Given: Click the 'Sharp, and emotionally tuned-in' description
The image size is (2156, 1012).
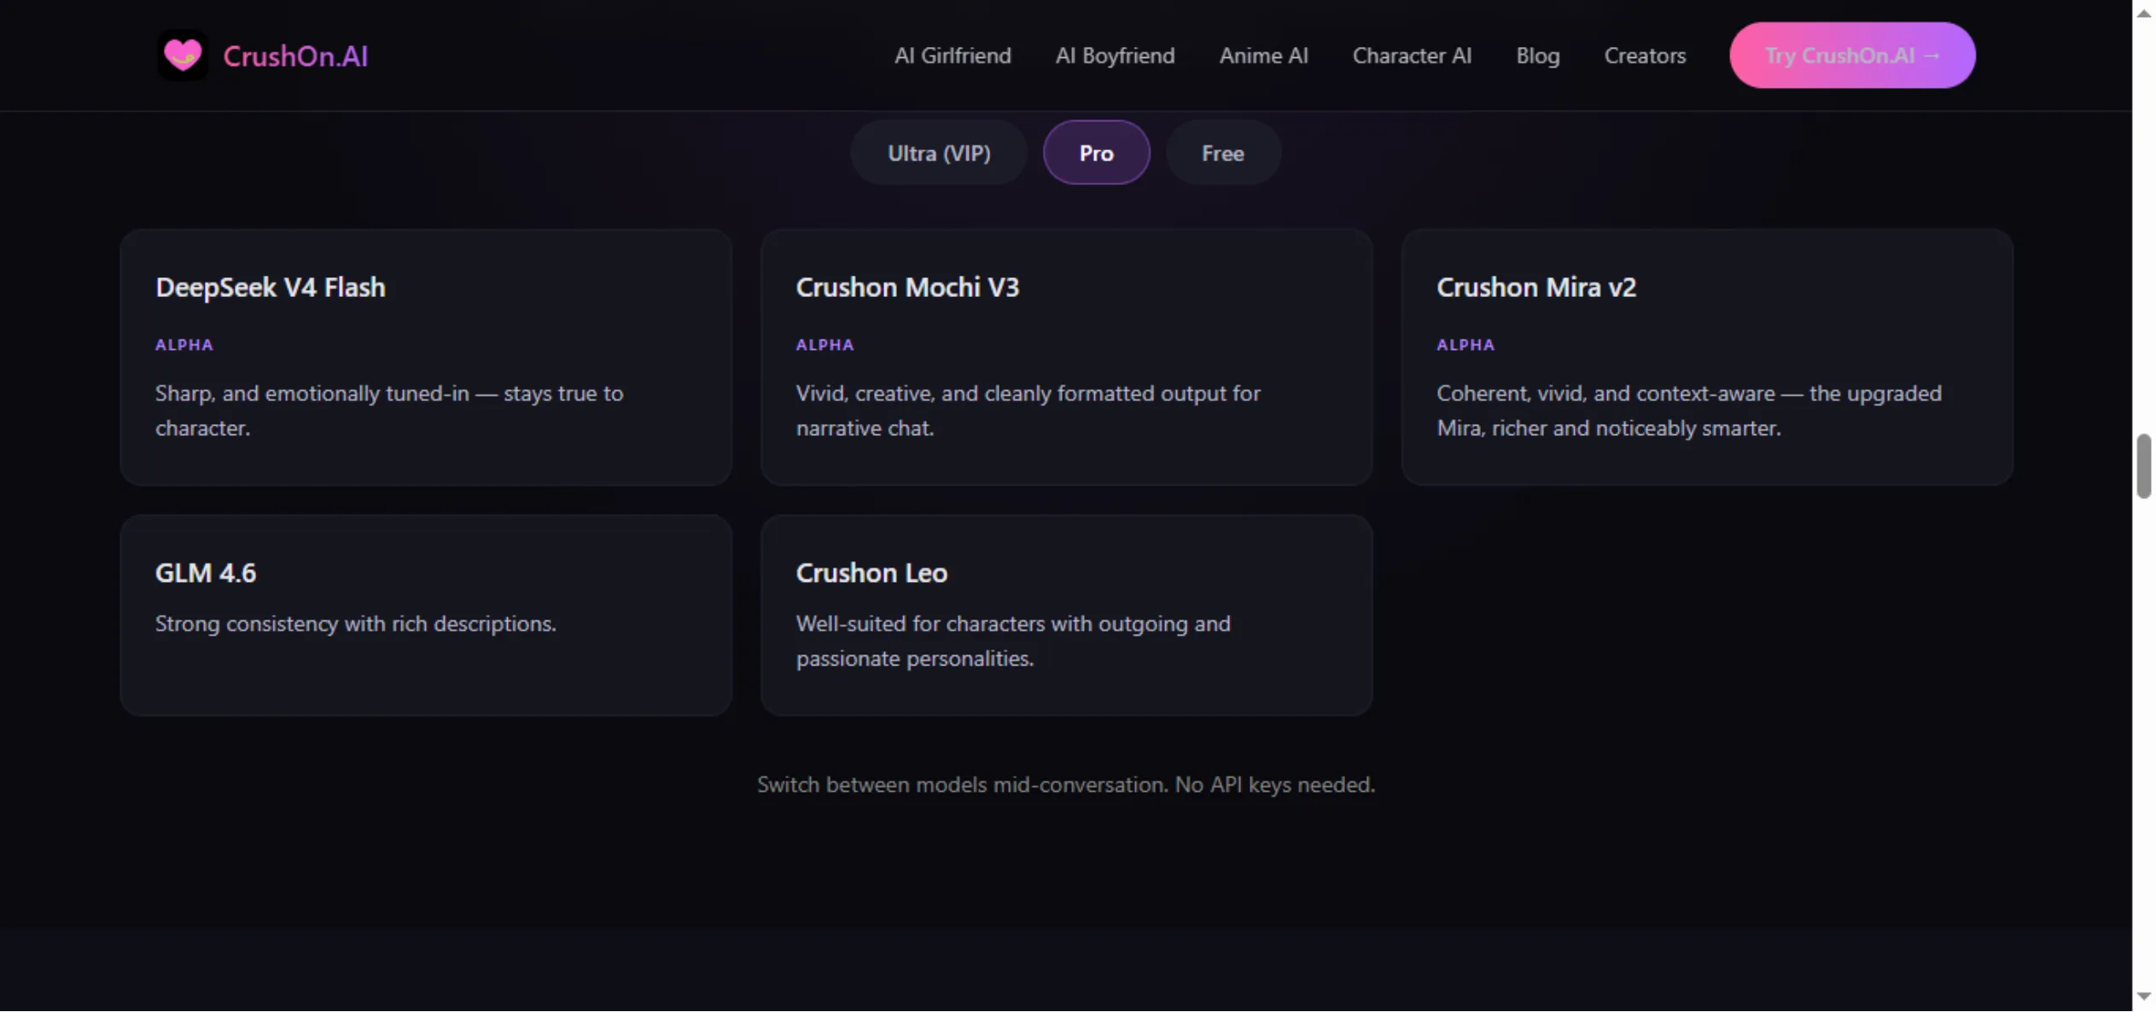Looking at the screenshot, I should coord(389,410).
